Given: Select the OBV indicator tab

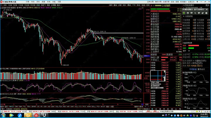Looking at the screenshot, I should pyautogui.click(x=45, y=107).
